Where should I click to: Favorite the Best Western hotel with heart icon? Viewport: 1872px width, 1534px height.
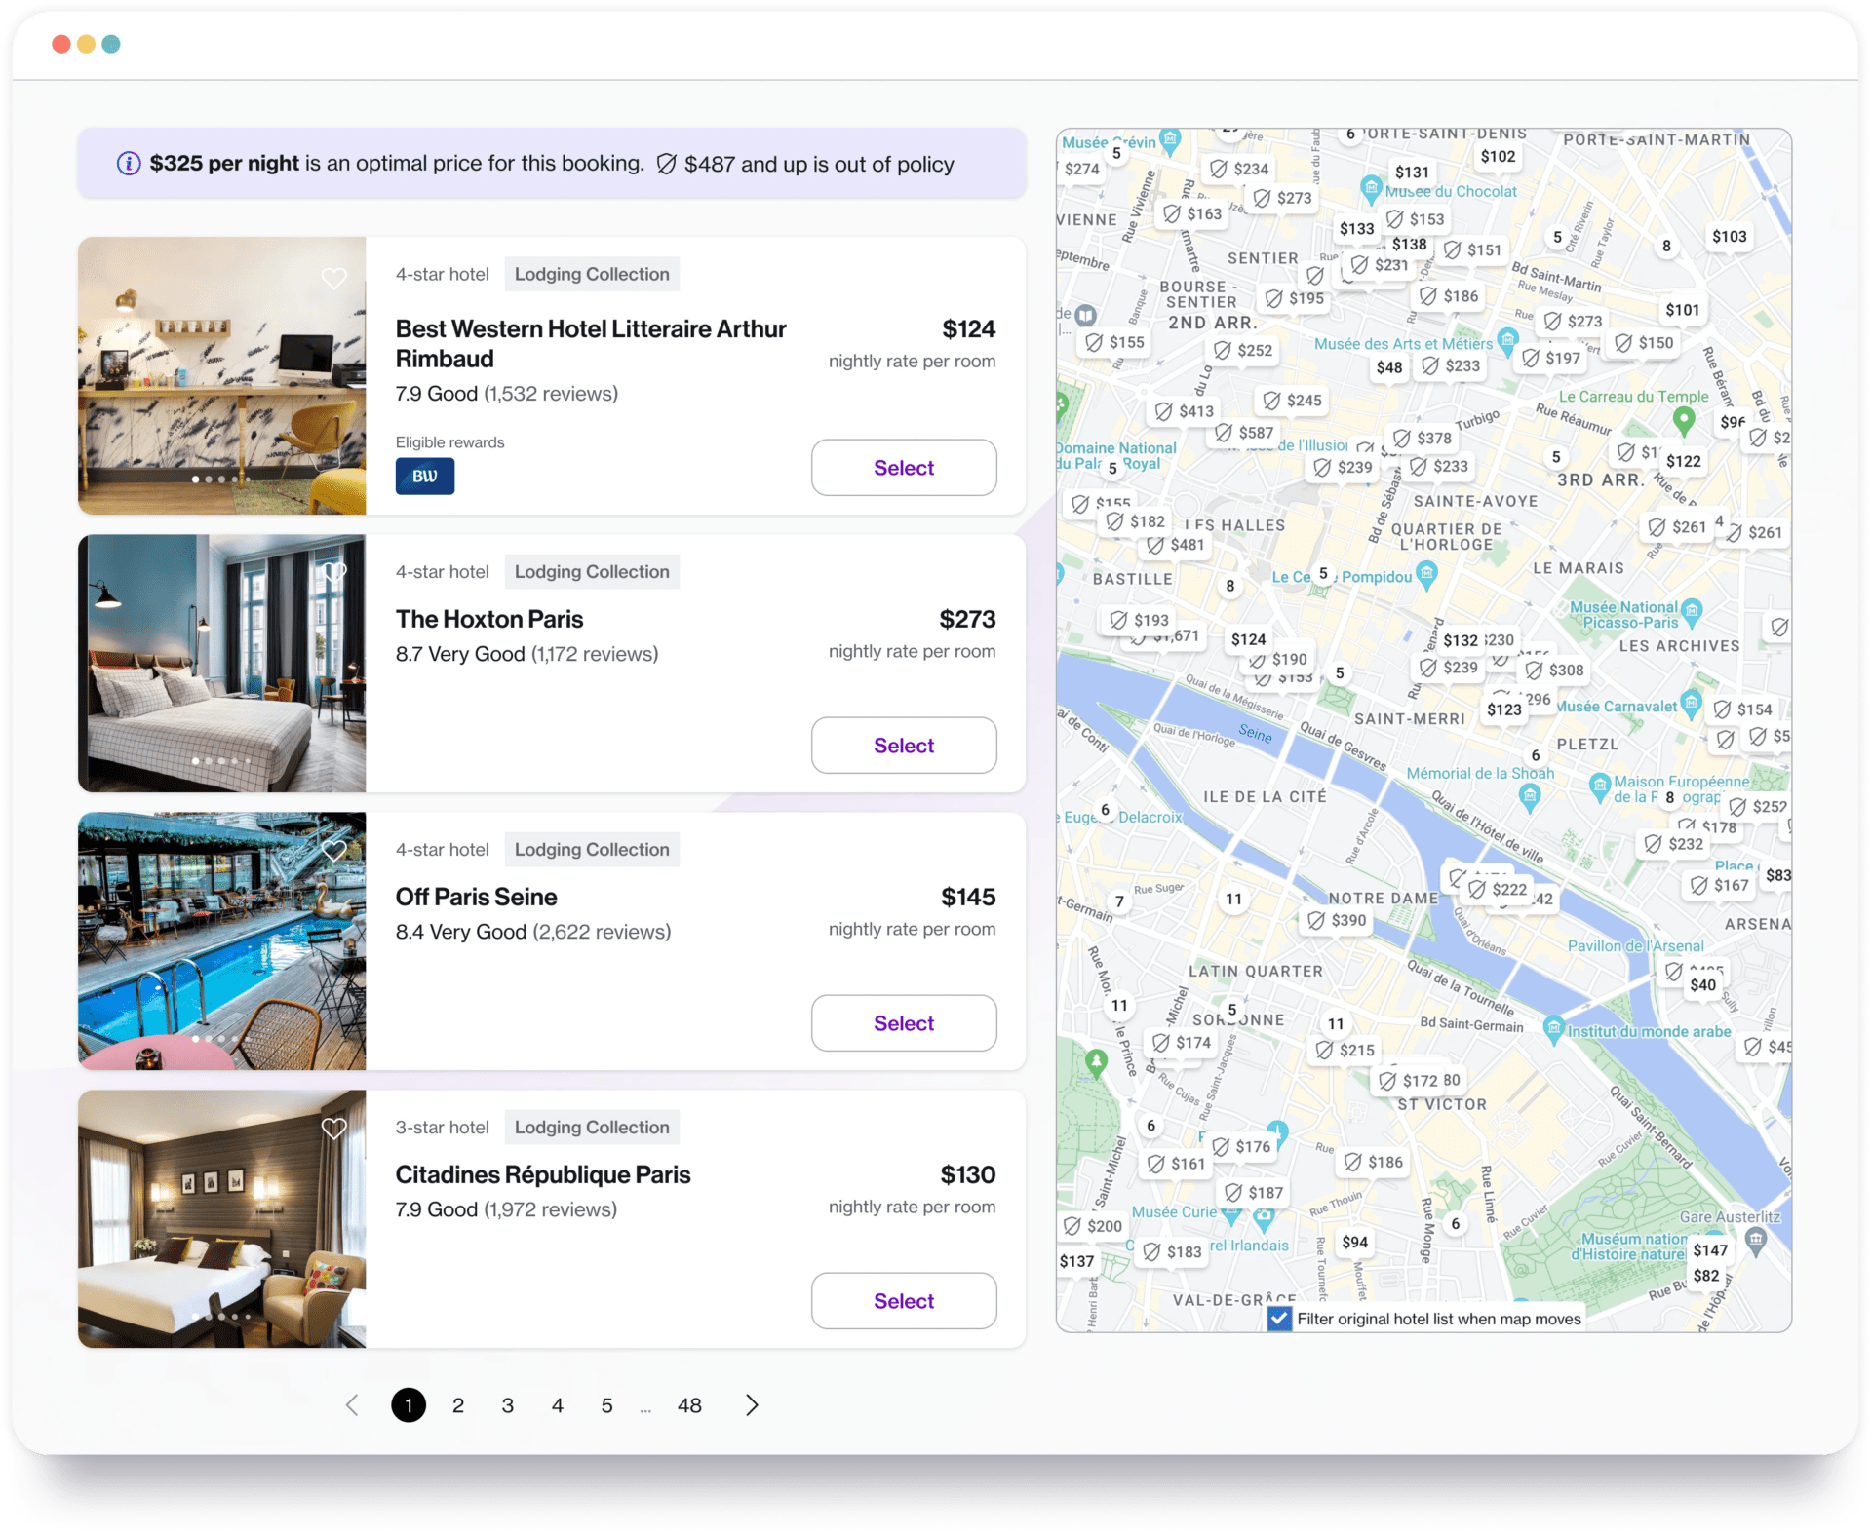coord(334,279)
